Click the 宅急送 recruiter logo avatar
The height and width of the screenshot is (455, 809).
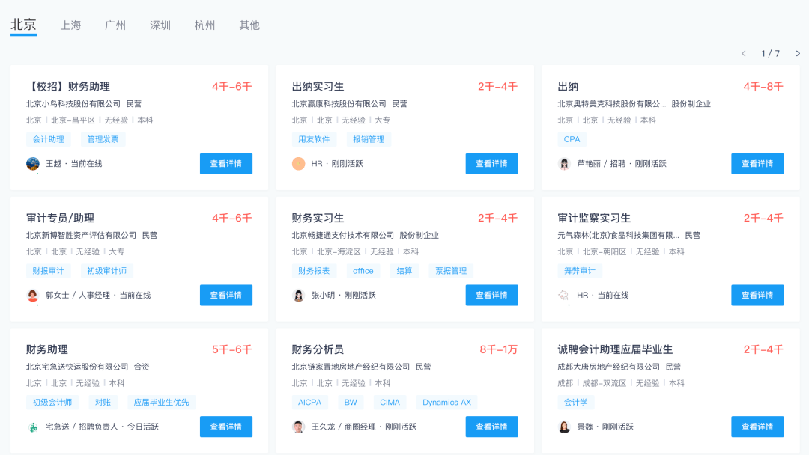click(x=33, y=427)
